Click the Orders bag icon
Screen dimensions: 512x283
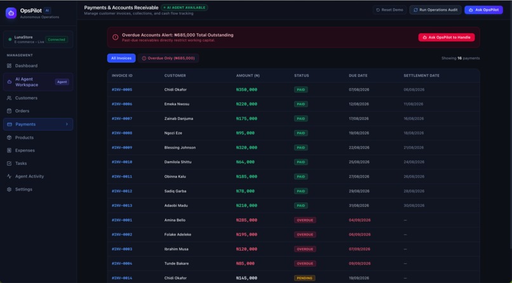[9, 111]
